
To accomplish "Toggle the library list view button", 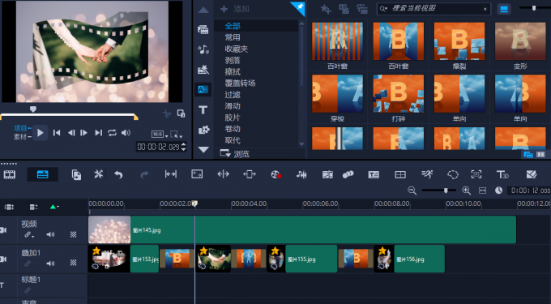I will click(503, 9).
